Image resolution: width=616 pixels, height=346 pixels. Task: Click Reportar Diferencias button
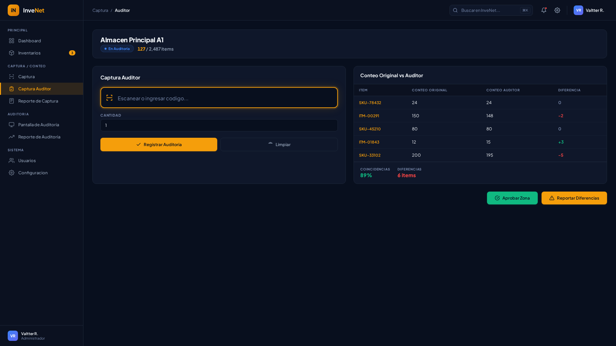coord(574,198)
